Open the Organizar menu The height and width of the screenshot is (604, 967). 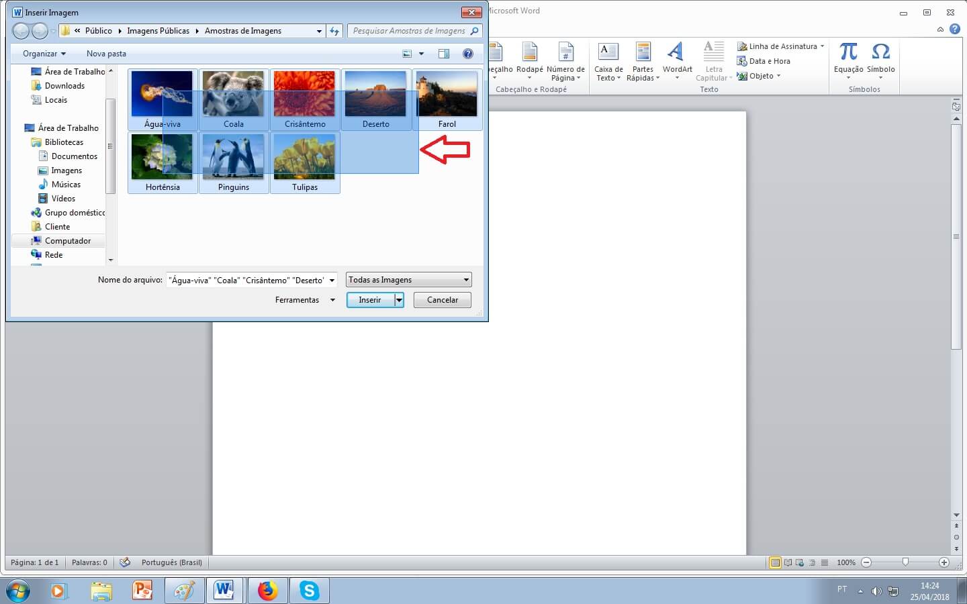coord(44,54)
